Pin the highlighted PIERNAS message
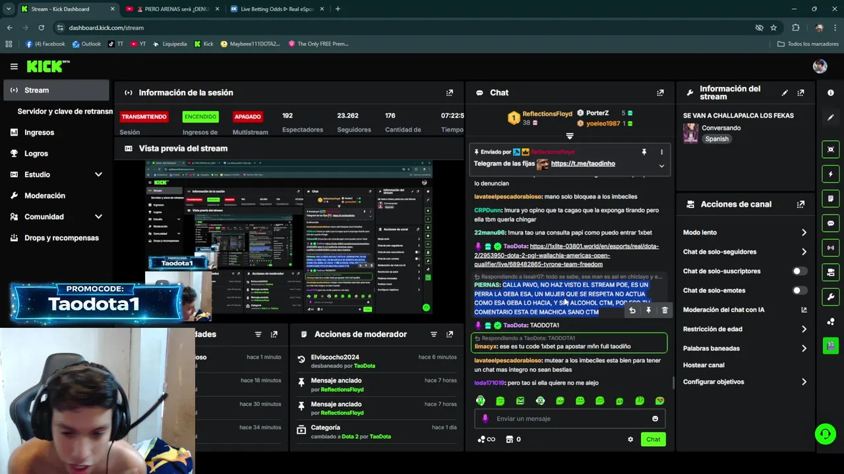This screenshot has height=474, width=844. [x=648, y=310]
